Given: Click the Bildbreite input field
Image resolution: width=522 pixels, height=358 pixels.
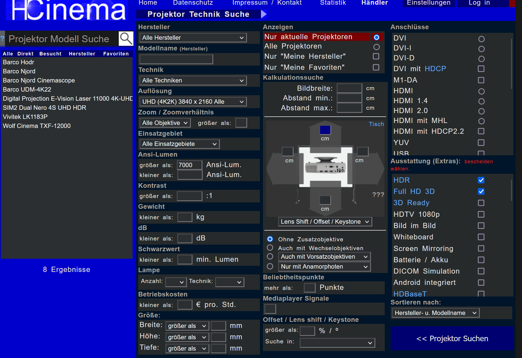Looking at the screenshot, I should [x=349, y=88].
